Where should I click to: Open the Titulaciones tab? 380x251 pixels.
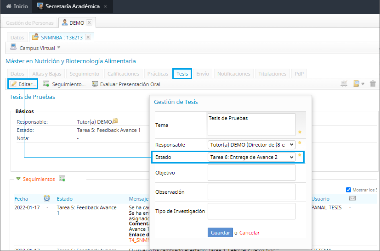point(272,74)
